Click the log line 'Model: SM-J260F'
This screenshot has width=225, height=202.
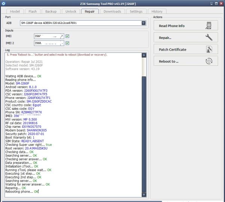(17, 84)
